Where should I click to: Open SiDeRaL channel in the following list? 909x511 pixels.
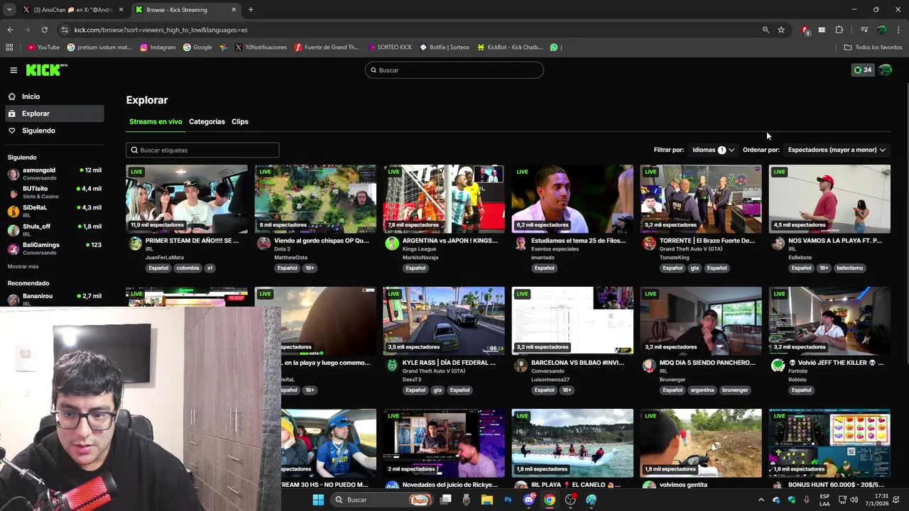tap(55, 211)
